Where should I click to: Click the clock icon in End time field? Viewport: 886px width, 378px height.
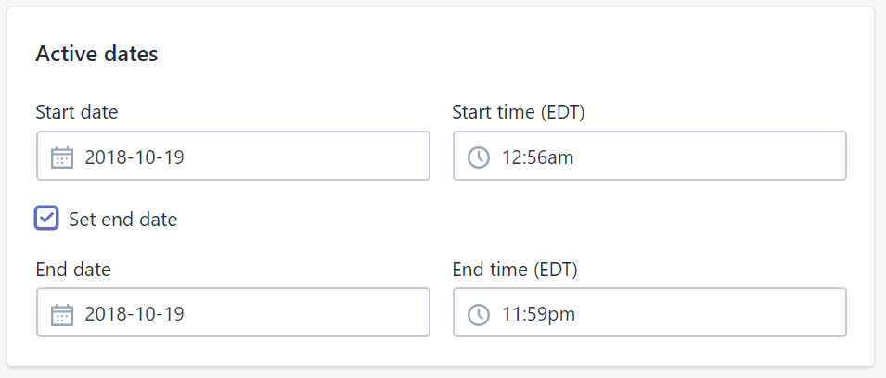[479, 314]
